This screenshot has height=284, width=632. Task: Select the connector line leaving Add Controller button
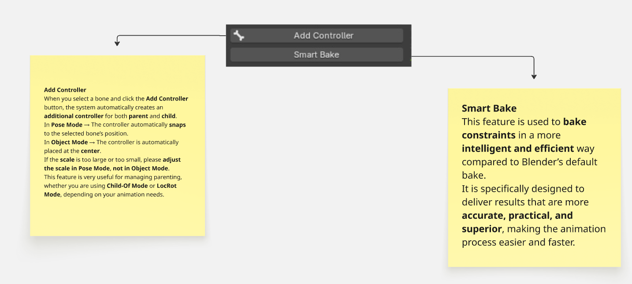click(x=171, y=36)
